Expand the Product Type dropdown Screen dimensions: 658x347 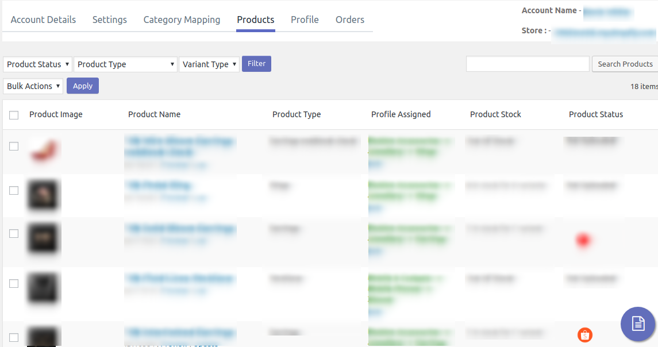125,64
